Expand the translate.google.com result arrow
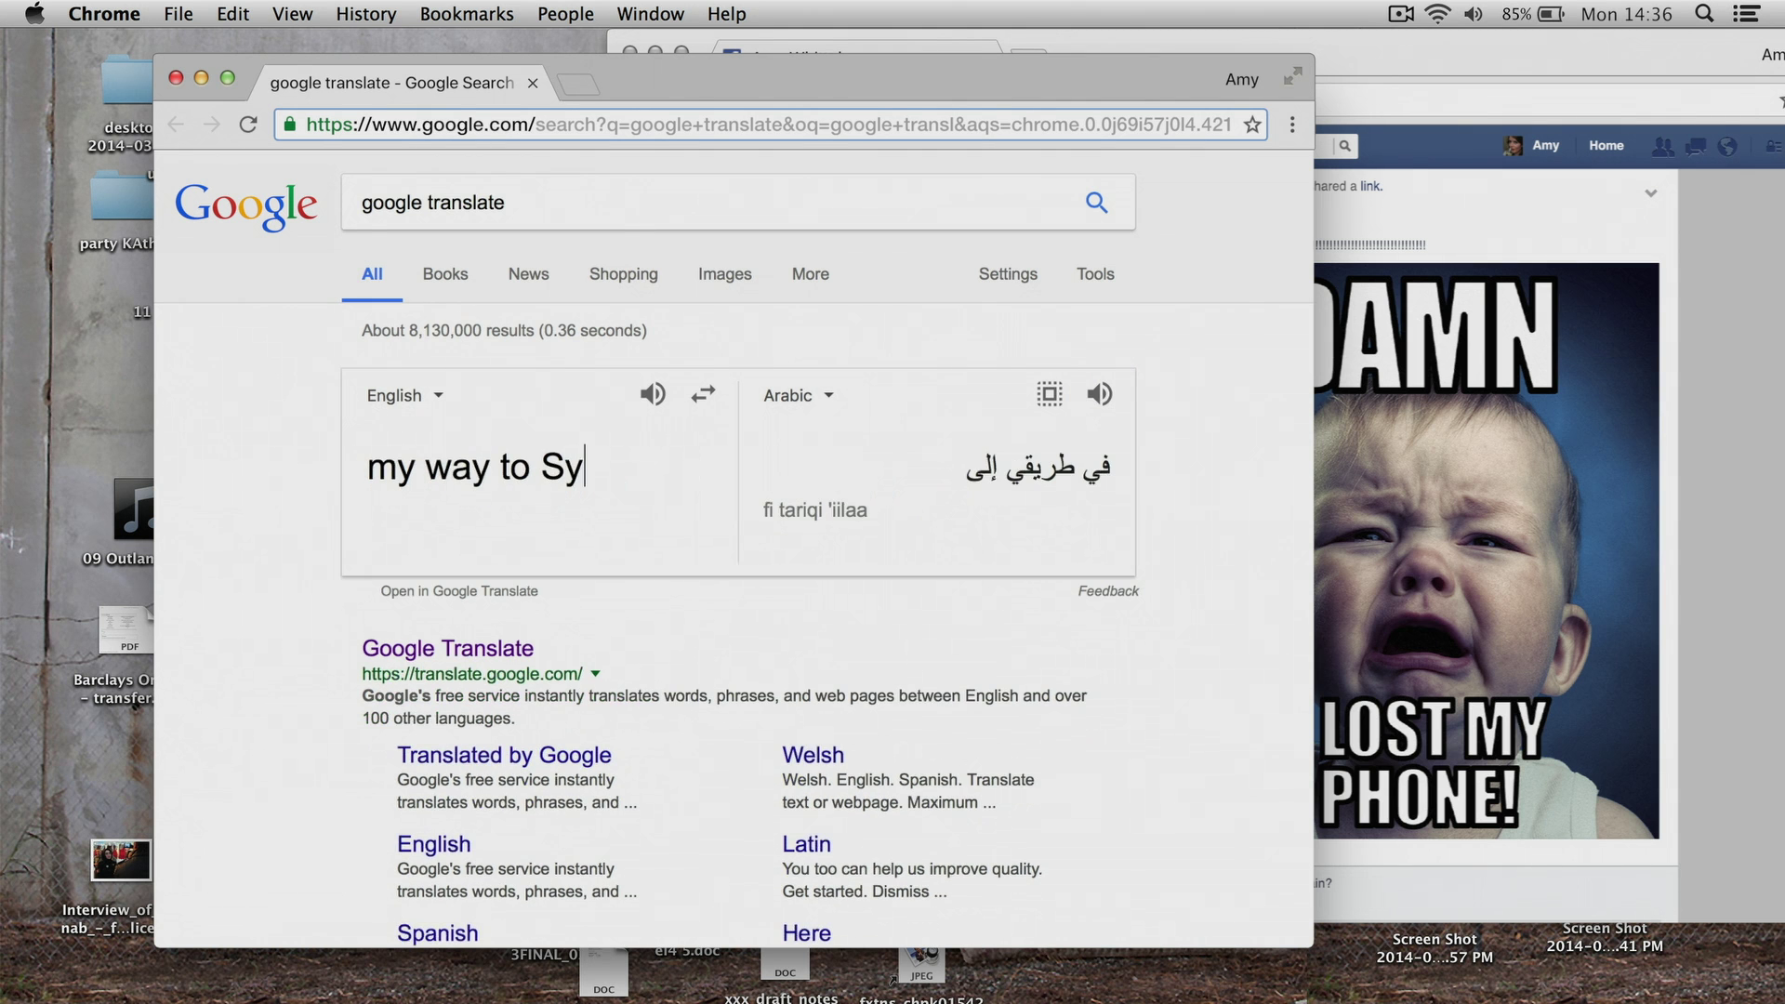Screen dimensions: 1785x1004 595,674
